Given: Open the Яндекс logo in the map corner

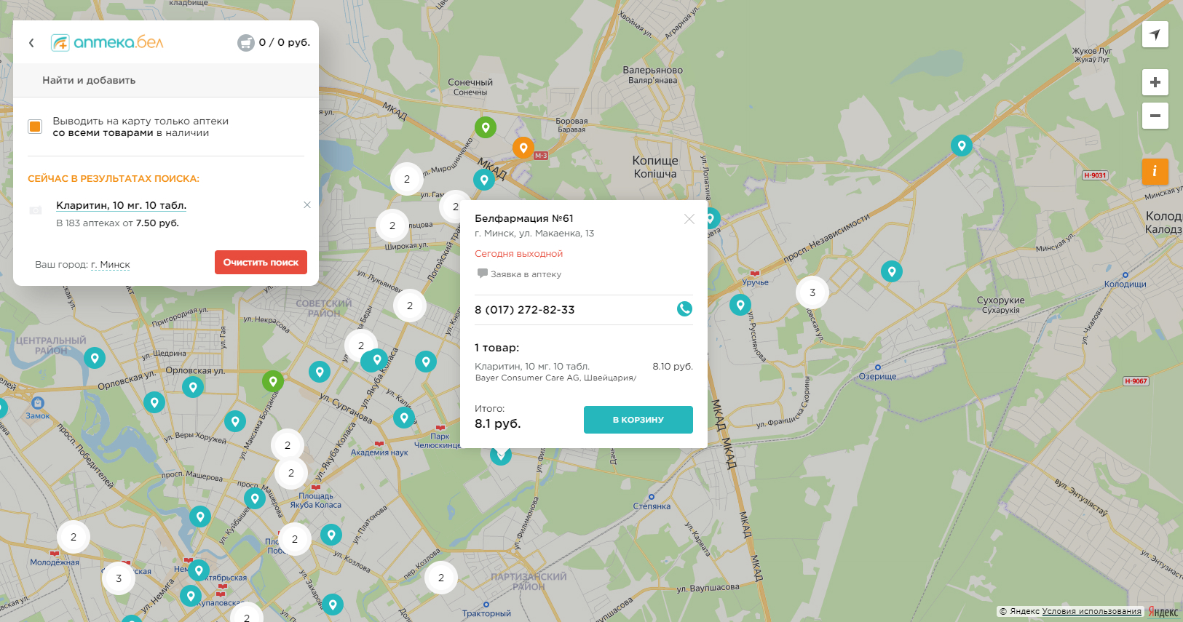Looking at the screenshot, I should click(x=1163, y=612).
